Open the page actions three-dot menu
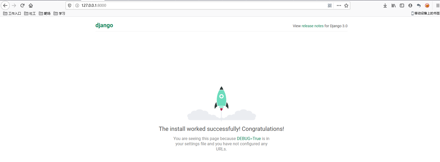Screen dimensions: 440x162 pyautogui.click(x=339, y=5)
